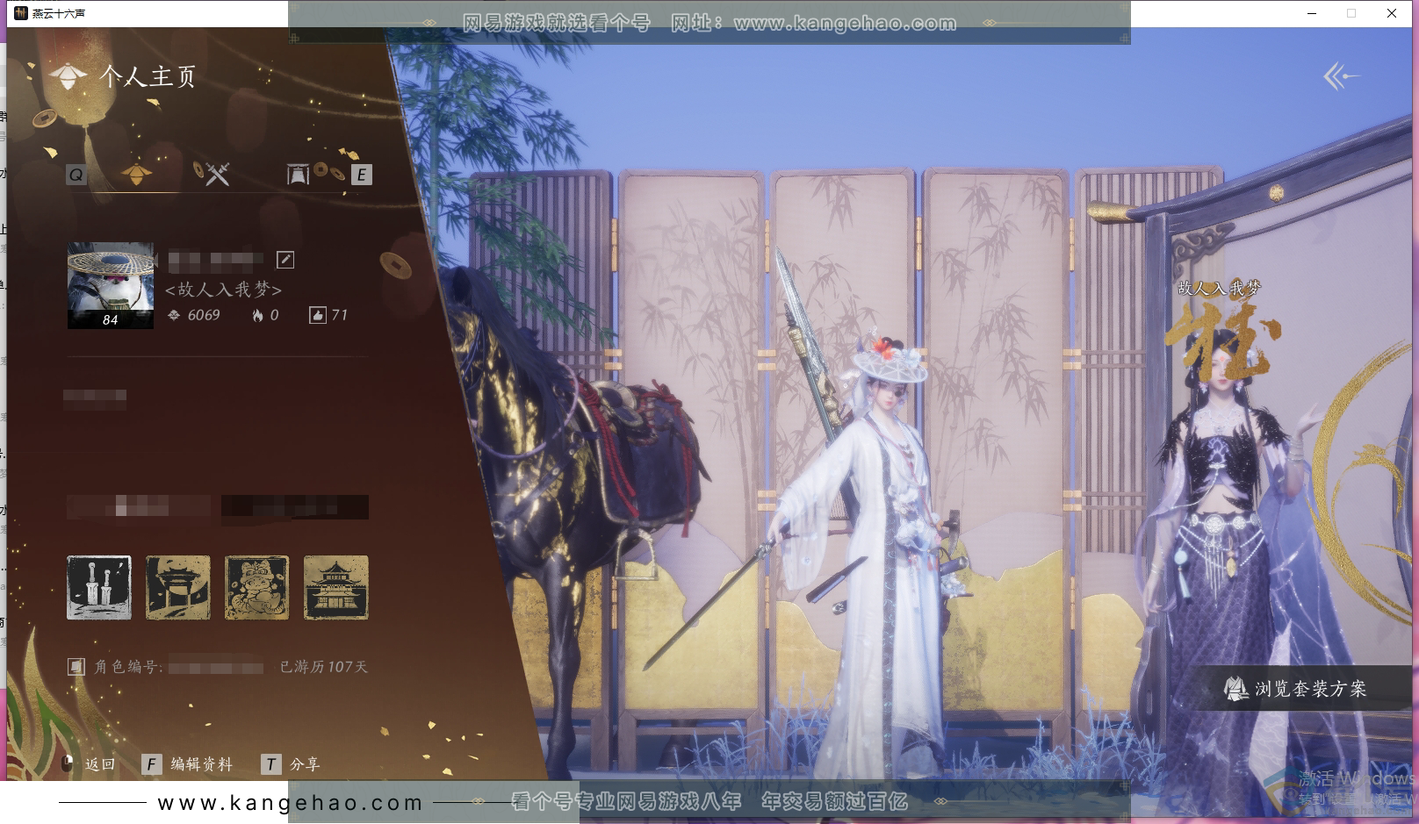Screen dimensions: 1419x824
Task: Click the flame icon showing 0
Action: pos(257,315)
